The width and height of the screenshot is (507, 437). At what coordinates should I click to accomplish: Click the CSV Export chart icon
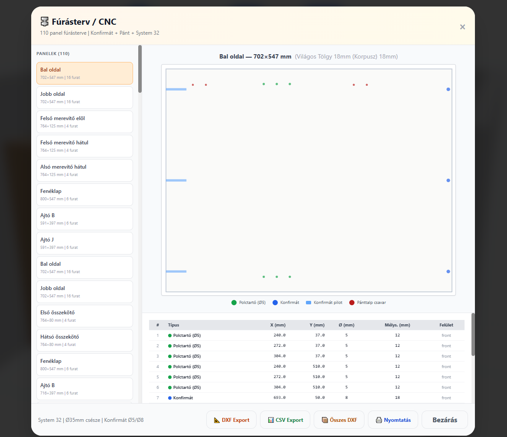point(271,420)
